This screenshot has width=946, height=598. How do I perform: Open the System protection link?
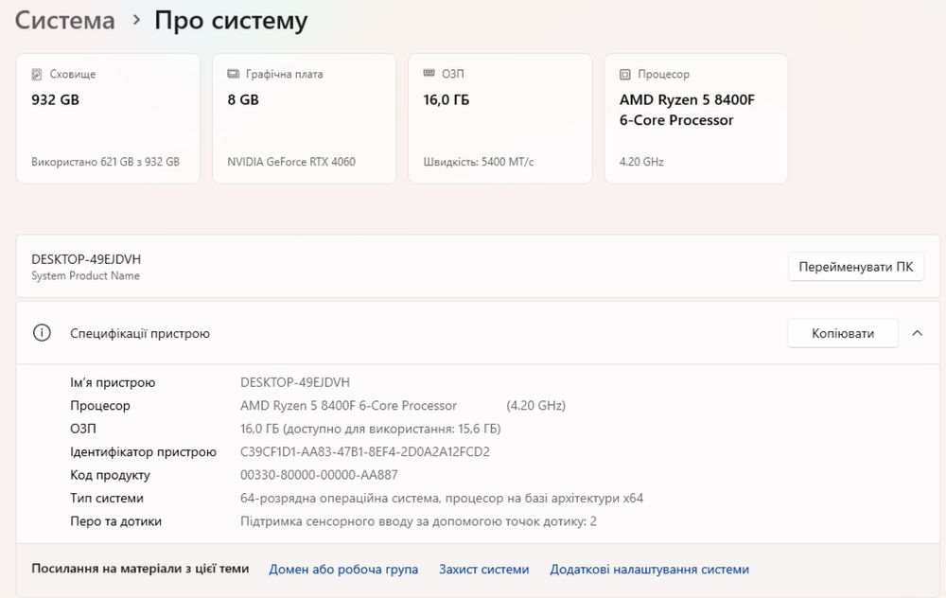[483, 569]
